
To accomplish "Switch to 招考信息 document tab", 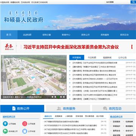I will pyautogui.click(x=79, y=116).
